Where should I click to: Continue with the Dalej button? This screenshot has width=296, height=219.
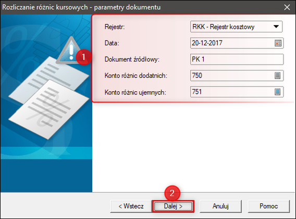[173, 206]
